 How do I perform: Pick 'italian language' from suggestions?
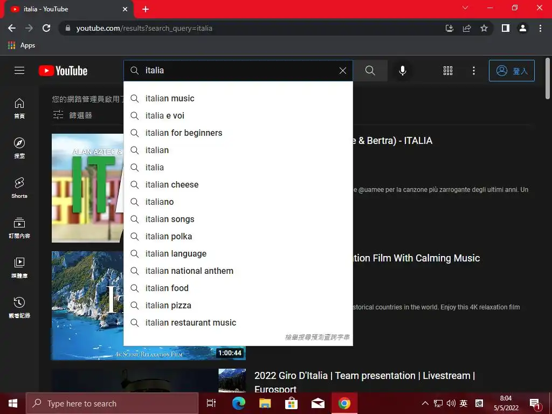pos(238,253)
